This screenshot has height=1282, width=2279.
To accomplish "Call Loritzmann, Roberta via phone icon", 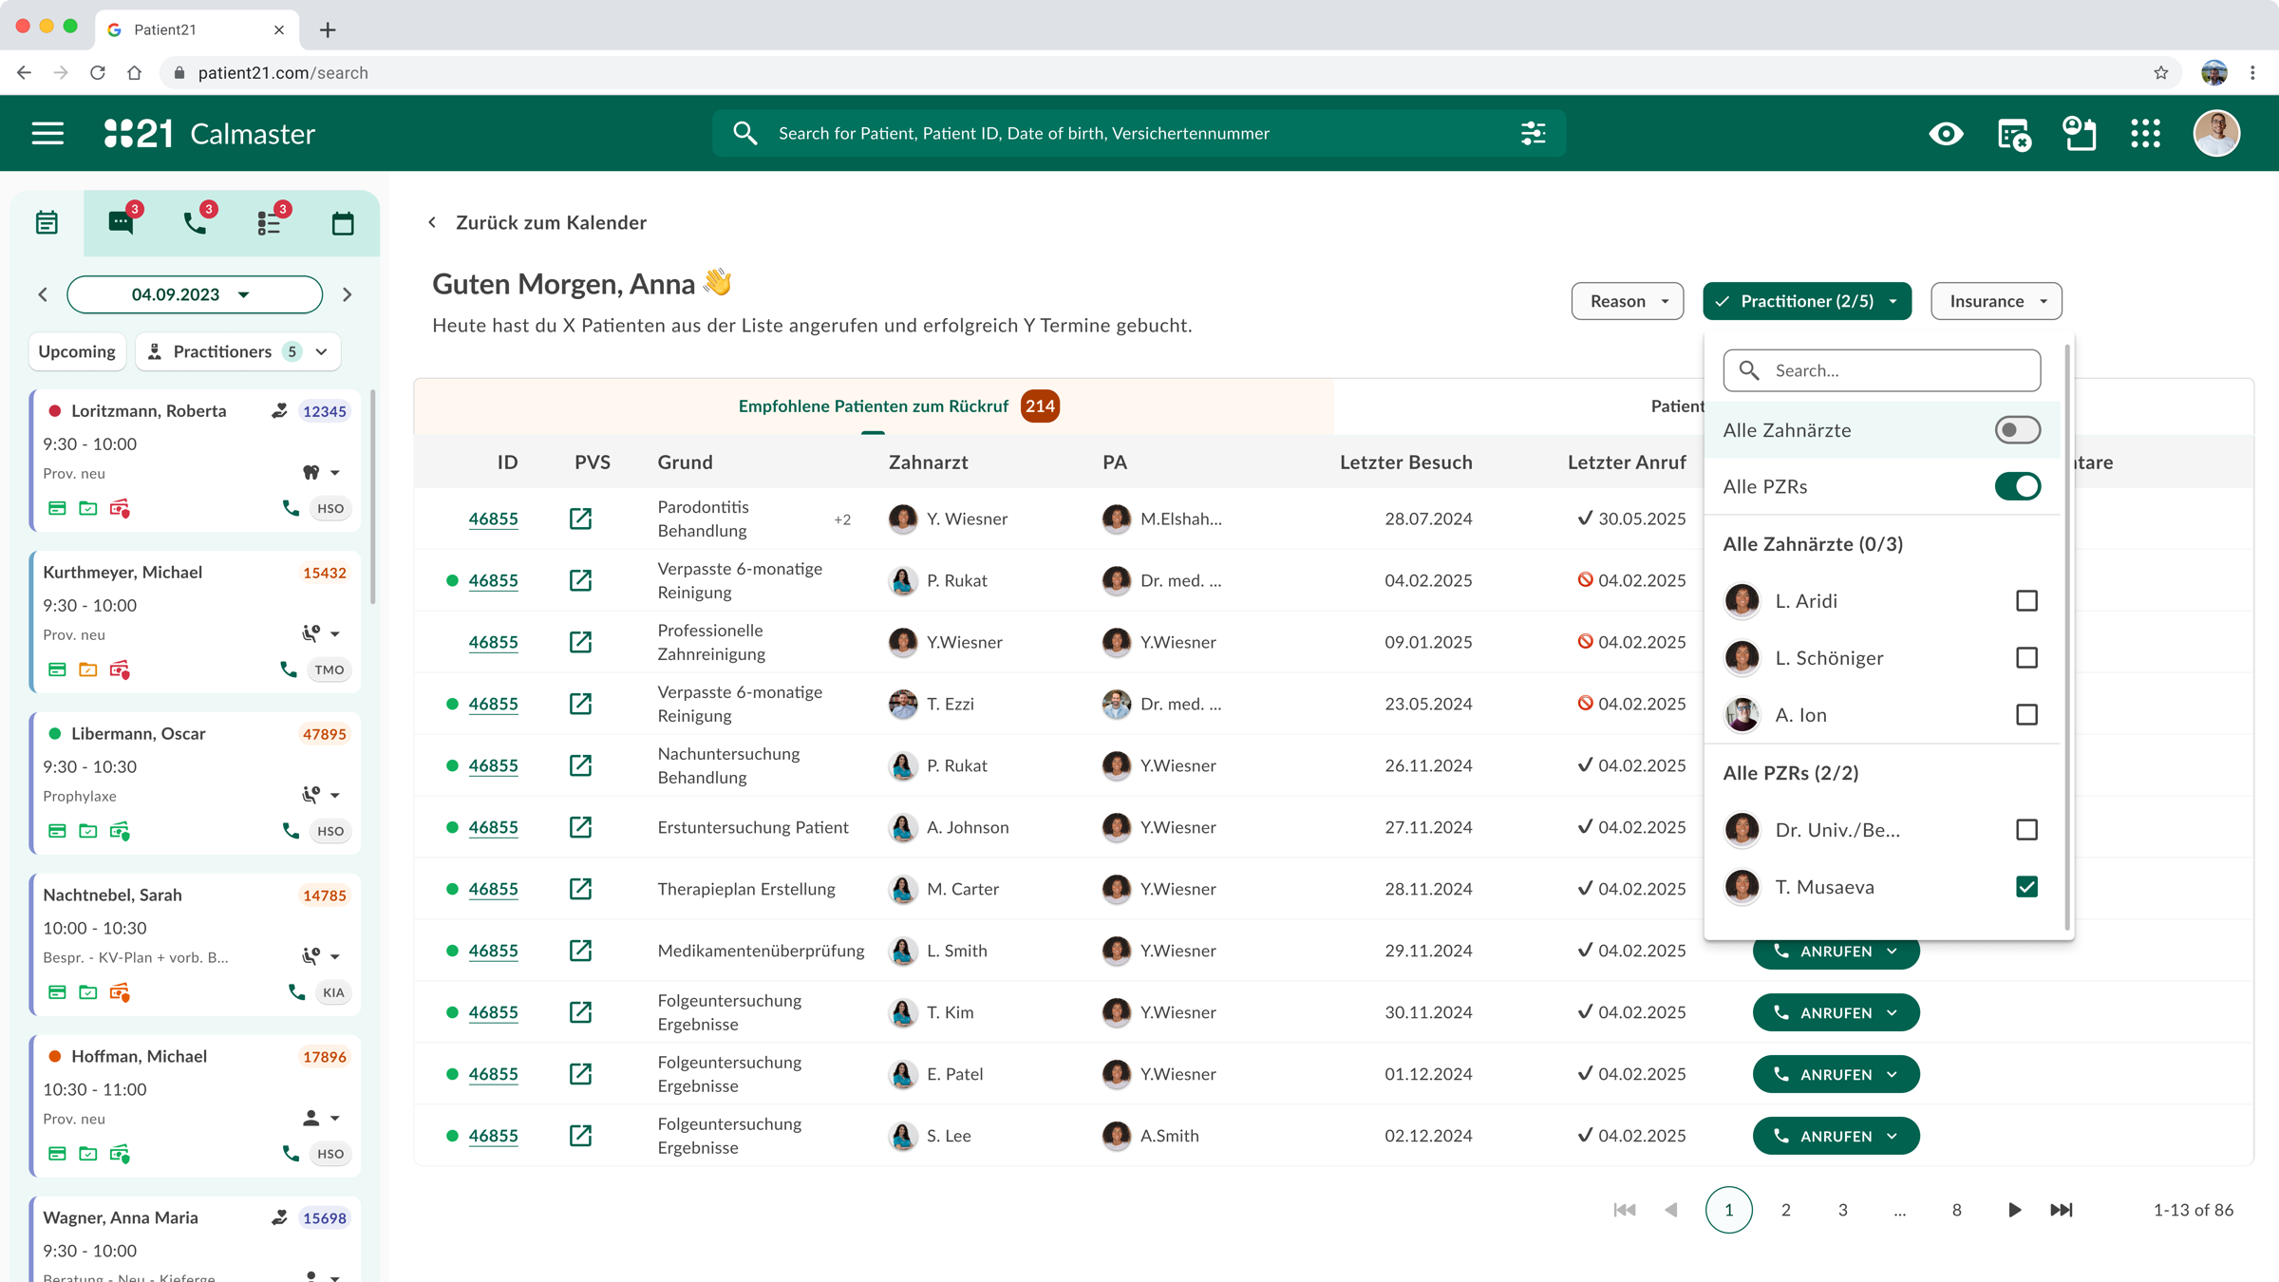I will (x=291, y=508).
